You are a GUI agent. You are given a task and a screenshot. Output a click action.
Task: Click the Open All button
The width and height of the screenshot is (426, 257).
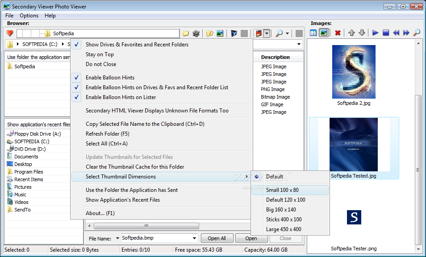click(217, 238)
